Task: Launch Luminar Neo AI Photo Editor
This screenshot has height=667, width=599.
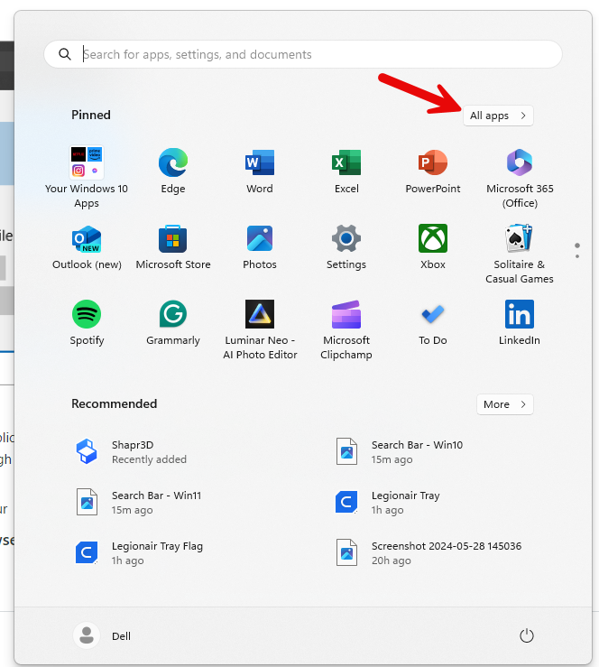Action: 260,329
